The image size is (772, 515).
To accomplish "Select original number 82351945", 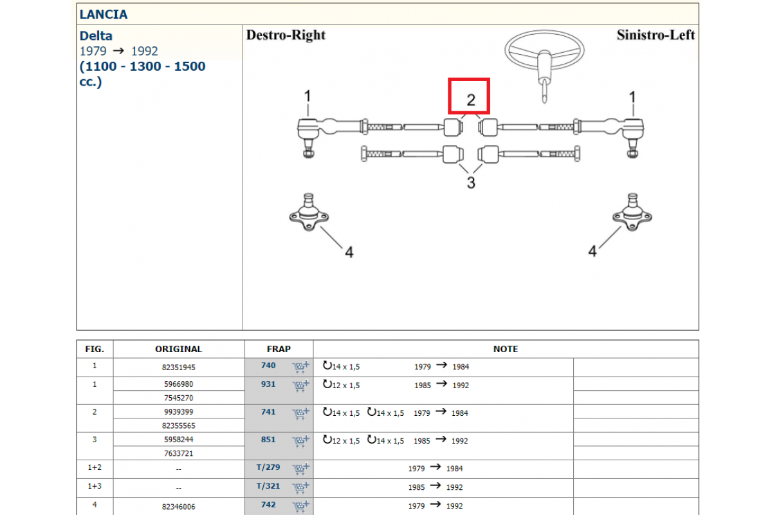I will tap(179, 368).
